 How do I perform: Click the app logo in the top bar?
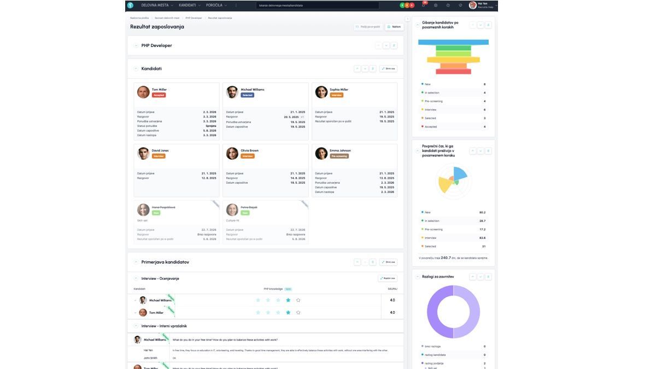click(x=130, y=5)
